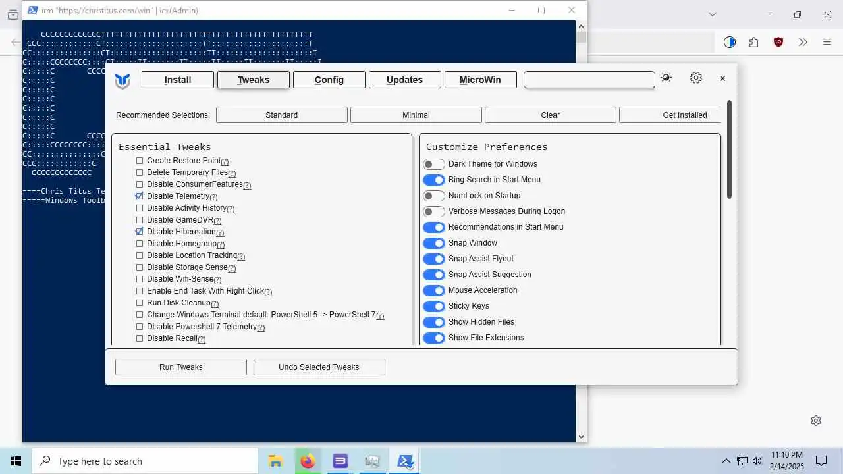
Task: Check Disable Recall
Action: coord(140,338)
